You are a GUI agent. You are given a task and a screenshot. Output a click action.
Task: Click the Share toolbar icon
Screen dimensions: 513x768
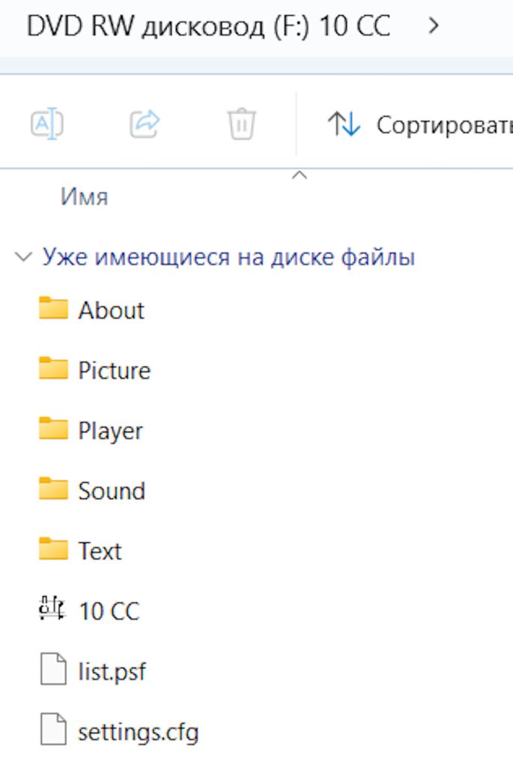click(x=145, y=124)
